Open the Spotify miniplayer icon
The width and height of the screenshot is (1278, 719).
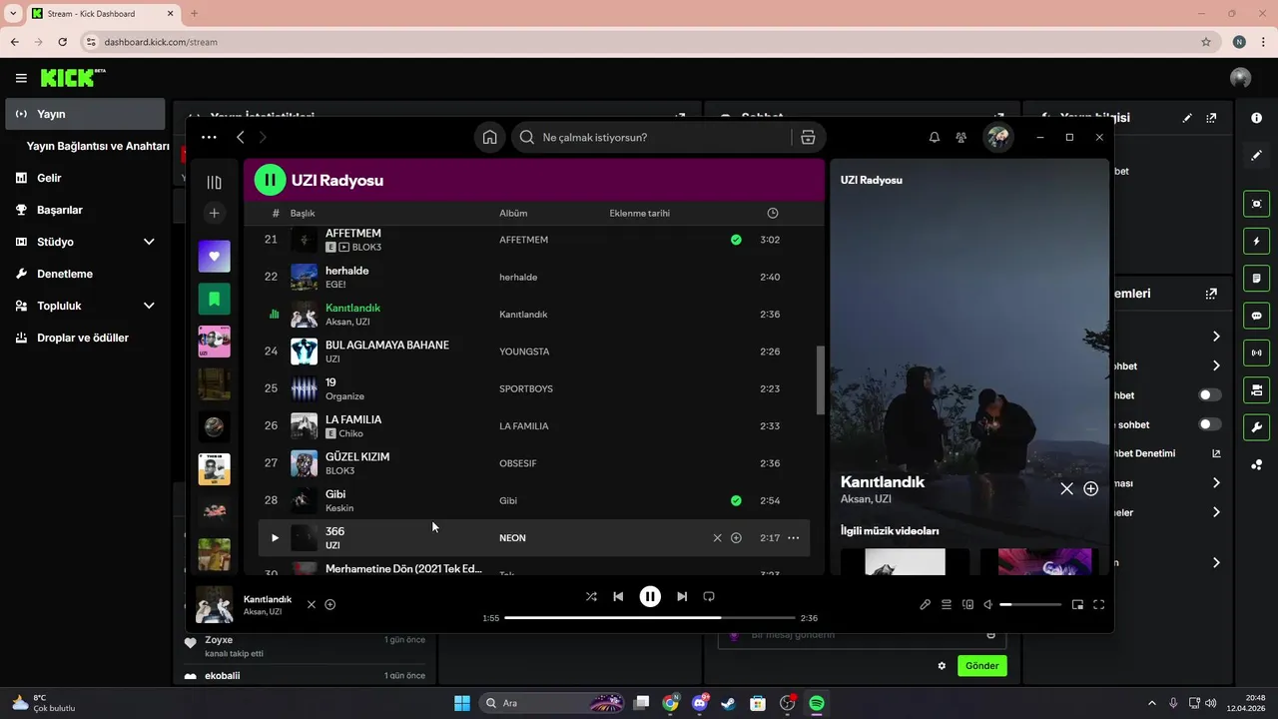point(1077,604)
